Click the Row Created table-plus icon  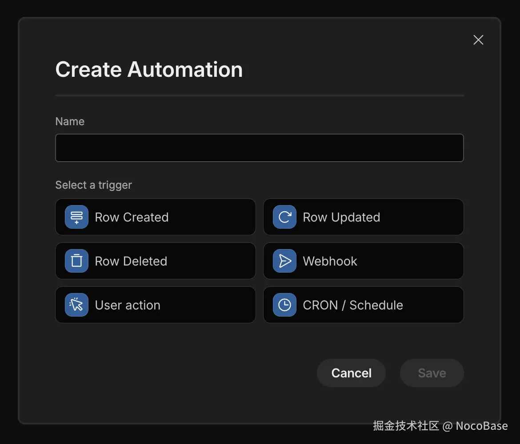[76, 217]
